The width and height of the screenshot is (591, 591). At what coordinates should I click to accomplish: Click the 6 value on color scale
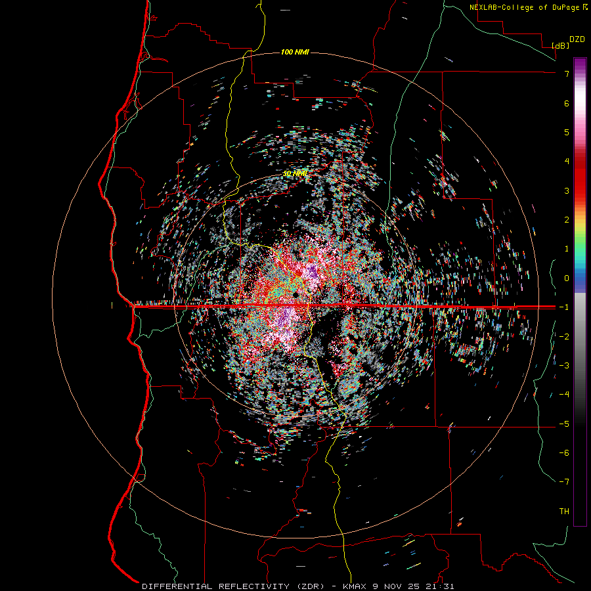click(x=567, y=103)
